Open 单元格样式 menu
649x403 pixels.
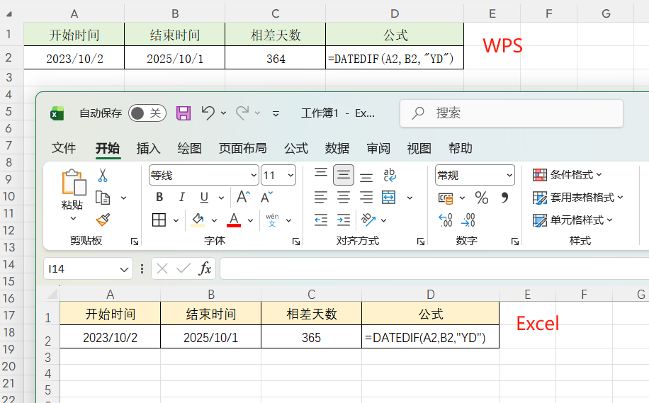[572, 220]
